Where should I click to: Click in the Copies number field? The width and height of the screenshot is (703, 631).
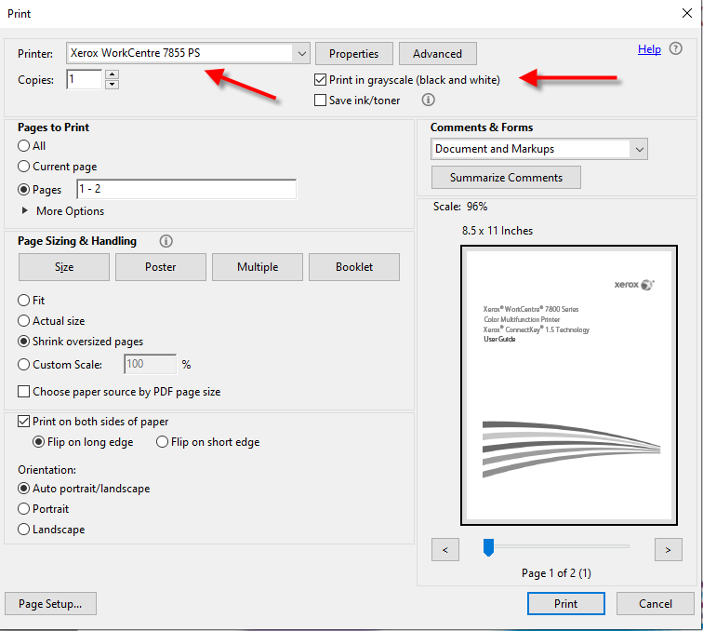tap(85, 79)
